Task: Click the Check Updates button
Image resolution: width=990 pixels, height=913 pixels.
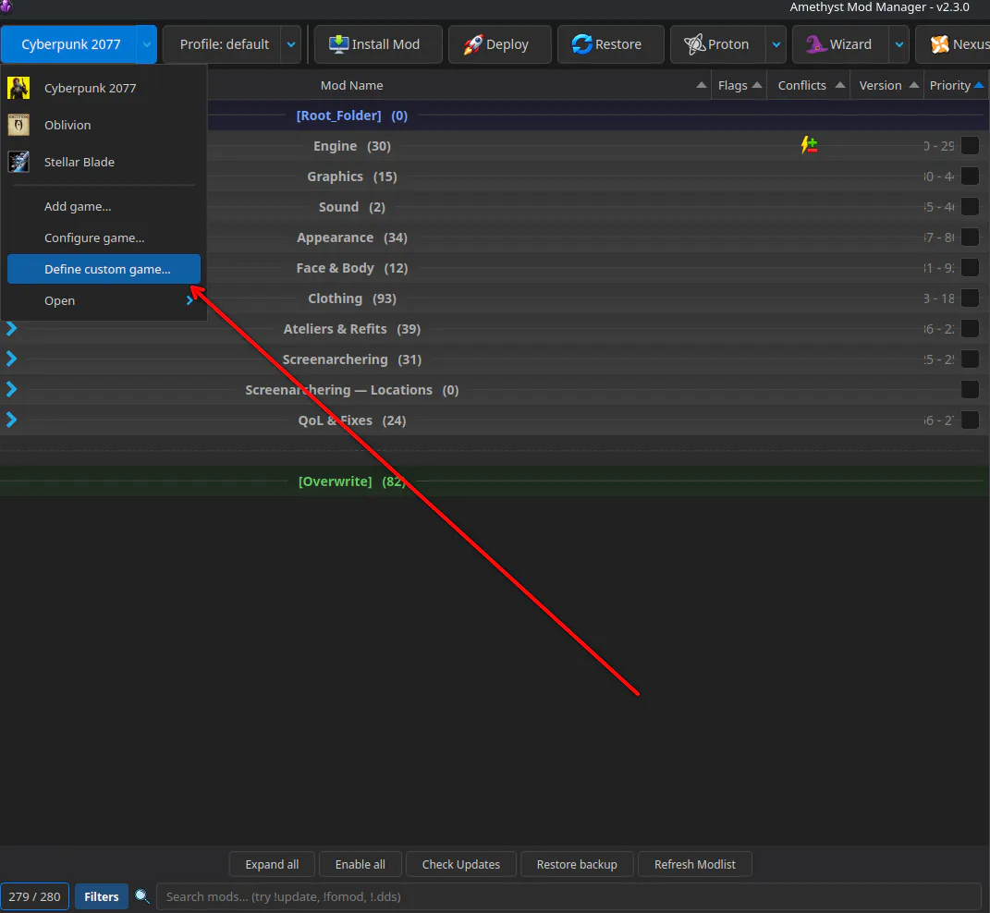Action: [461, 864]
